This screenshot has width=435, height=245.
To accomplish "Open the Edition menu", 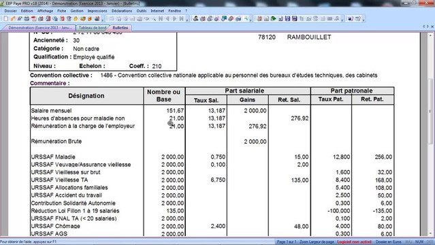I will [27, 11].
